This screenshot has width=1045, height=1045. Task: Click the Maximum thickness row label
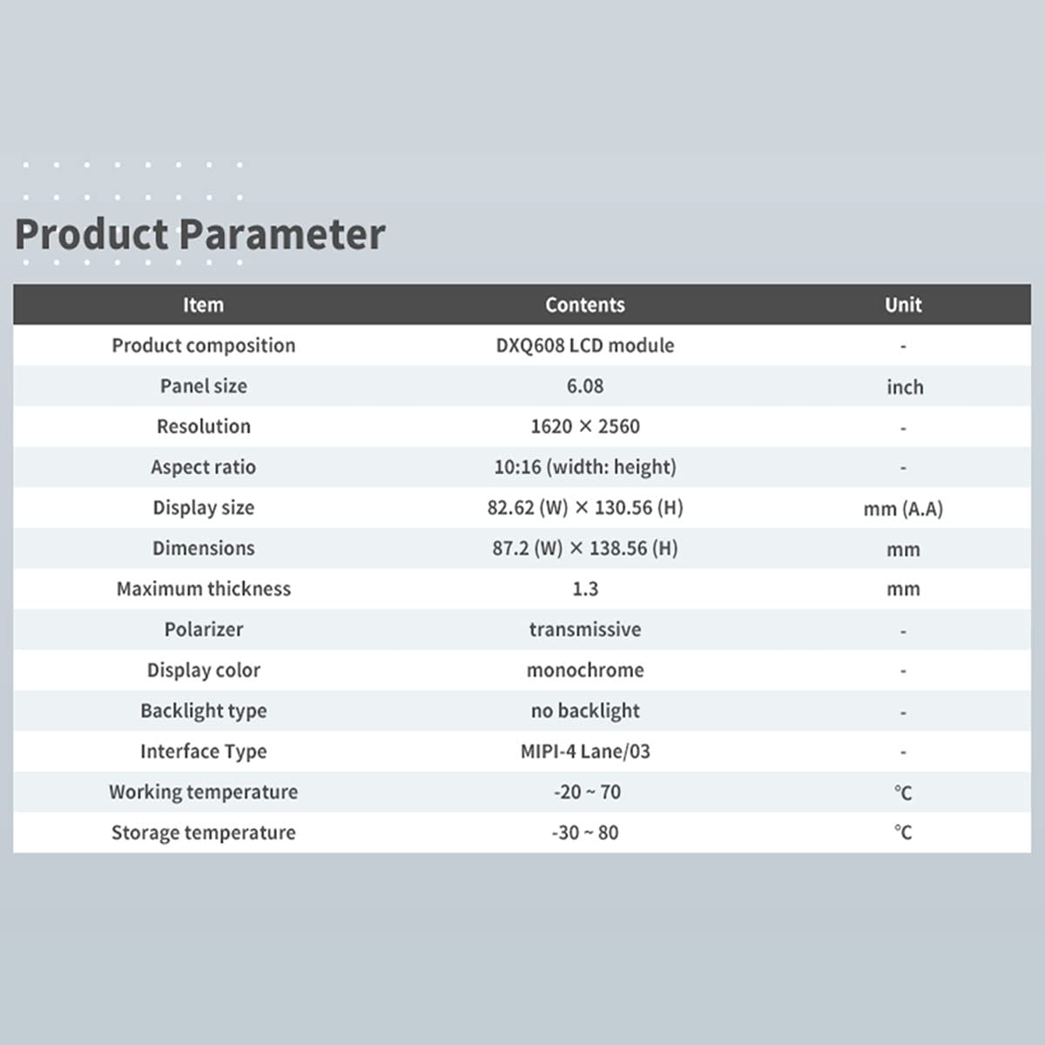[x=203, y=589]
